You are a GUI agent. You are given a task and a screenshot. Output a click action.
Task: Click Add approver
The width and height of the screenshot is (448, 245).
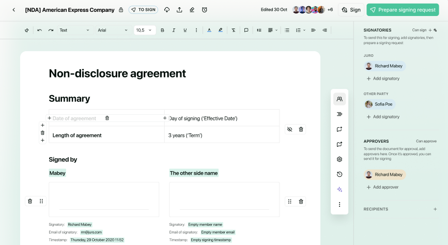pos(382,187)
